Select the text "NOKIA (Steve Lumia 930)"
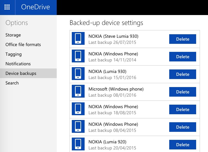 [x=113, y=36]
